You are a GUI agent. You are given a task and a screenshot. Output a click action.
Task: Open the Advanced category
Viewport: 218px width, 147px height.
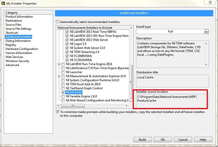(x=12, y=65)
